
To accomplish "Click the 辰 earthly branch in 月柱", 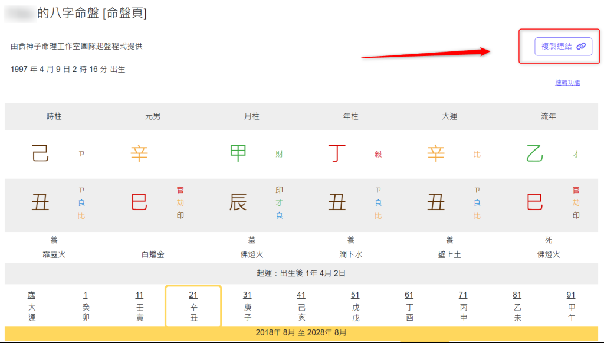I will [238, 202].
